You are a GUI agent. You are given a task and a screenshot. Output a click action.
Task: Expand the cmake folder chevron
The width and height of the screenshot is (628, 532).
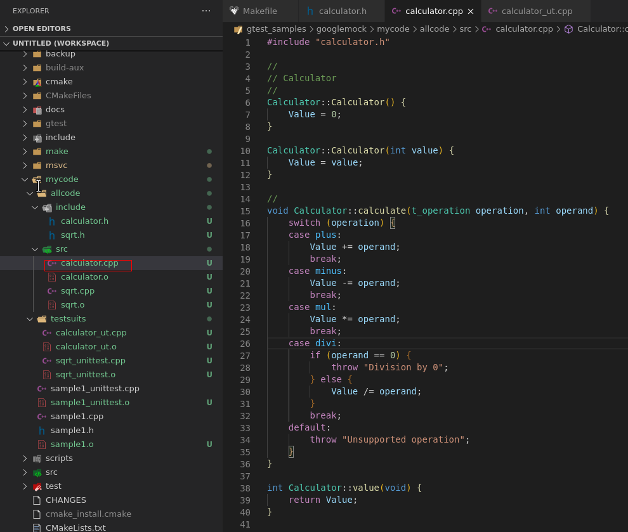pyautogui.click(x=25, y=82)
